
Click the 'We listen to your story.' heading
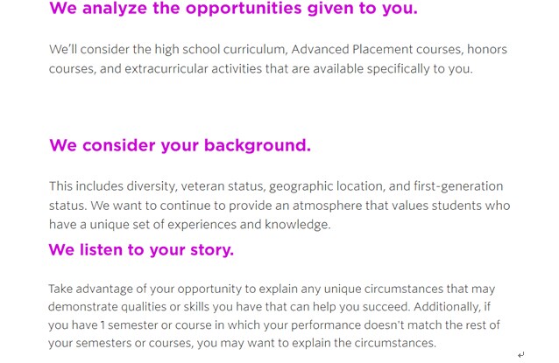[141, 250]
